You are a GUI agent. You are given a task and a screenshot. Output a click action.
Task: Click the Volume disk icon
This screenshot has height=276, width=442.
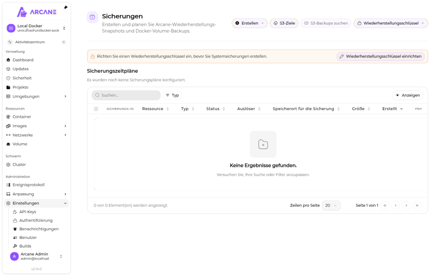[8, 144]
